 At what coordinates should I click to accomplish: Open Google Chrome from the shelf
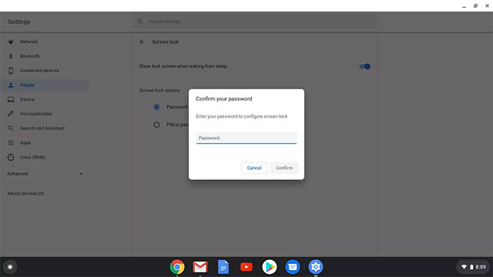click(x=177, y=267)
